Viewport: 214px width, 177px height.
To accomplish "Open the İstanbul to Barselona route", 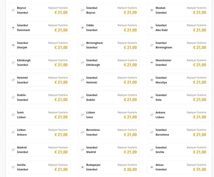I will pos(178,132).
